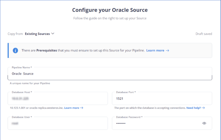The width and height of the screenshot is (221, 140).
Task: Click into the Database Host field
Action: 58,99
